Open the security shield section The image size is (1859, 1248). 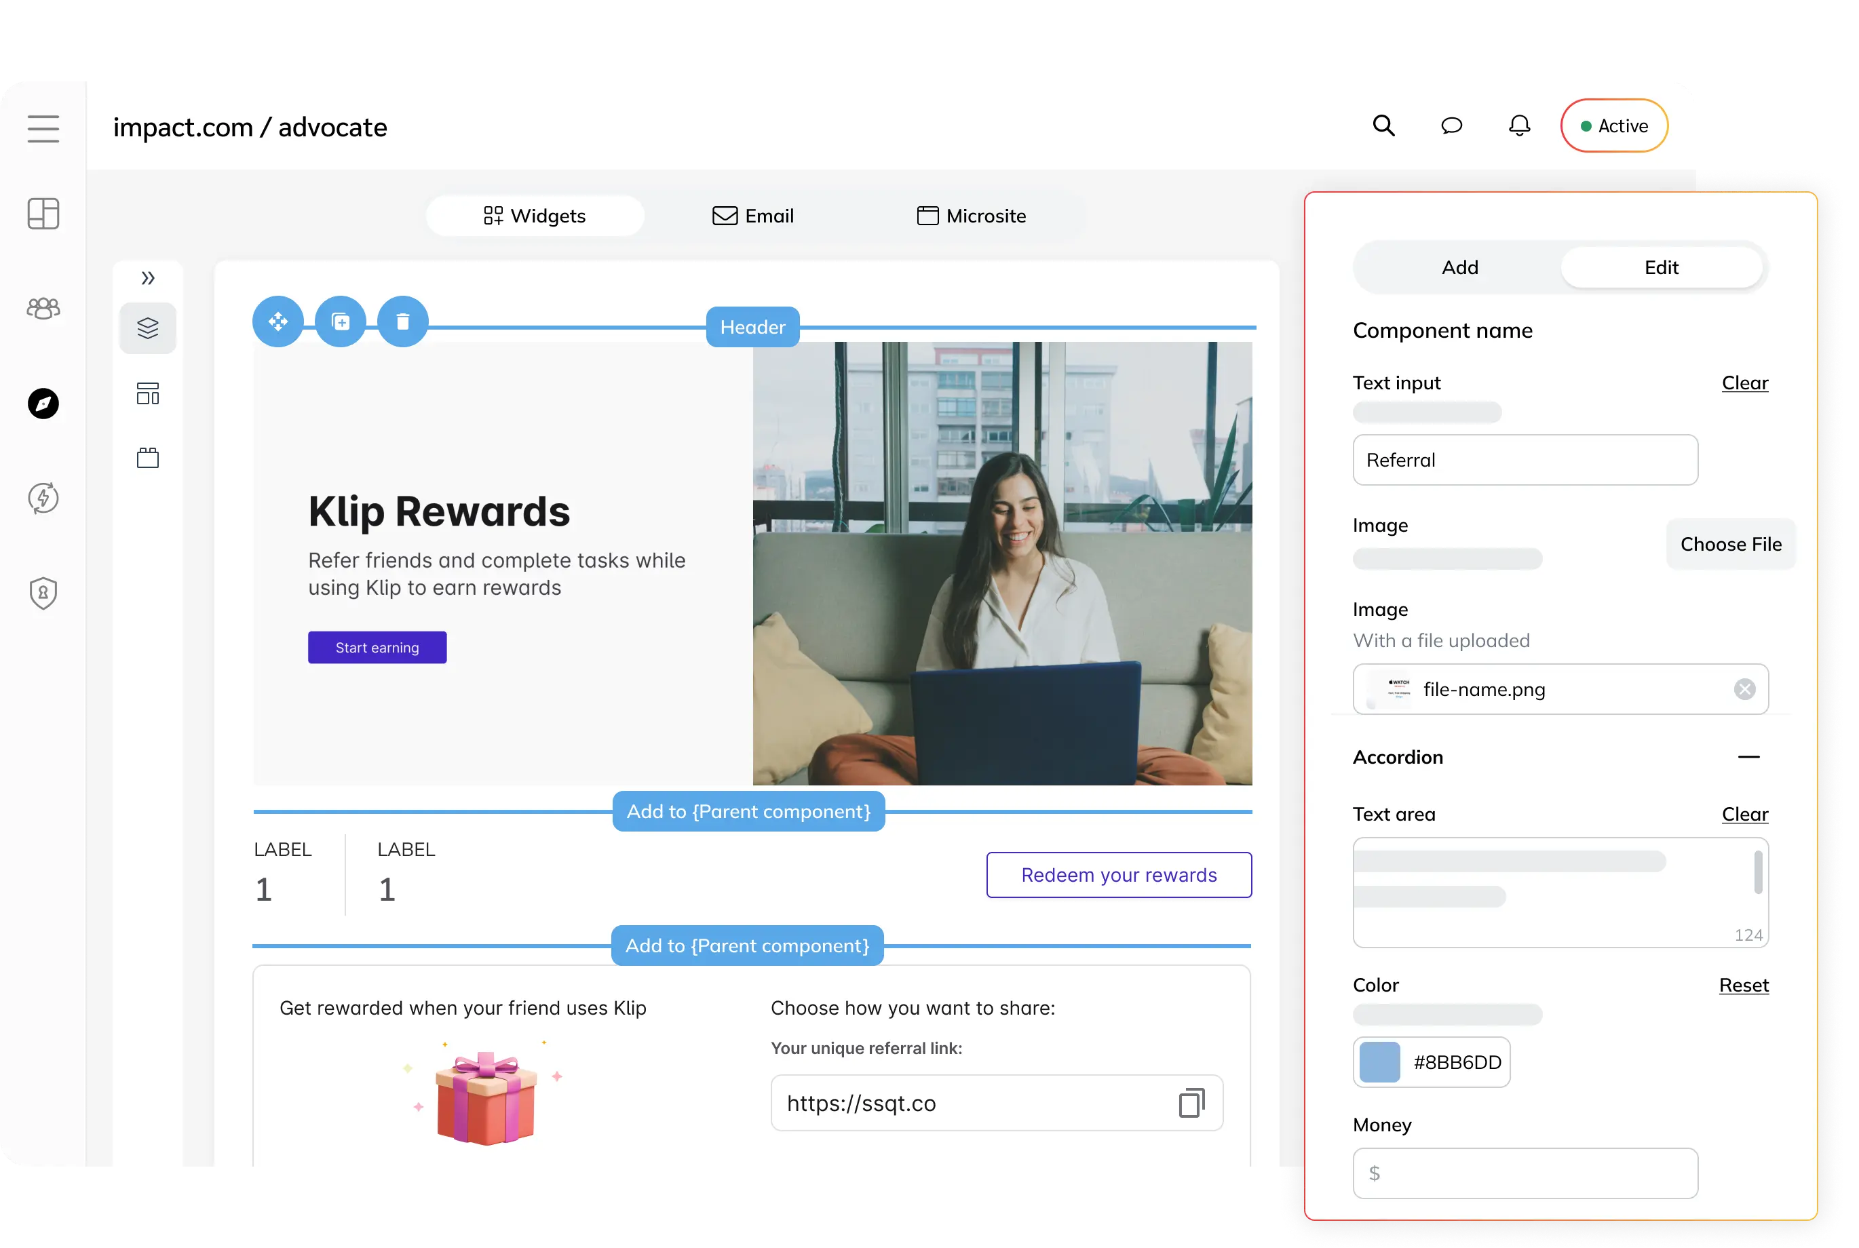(x=43, y=593)
